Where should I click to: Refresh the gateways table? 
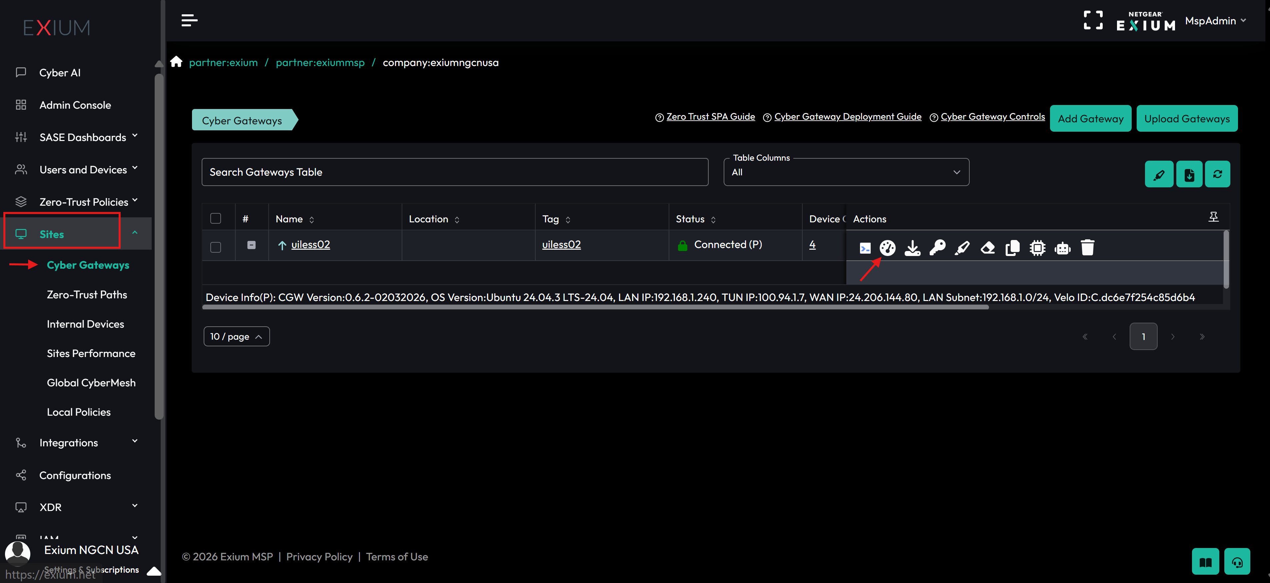(1217, 174)
